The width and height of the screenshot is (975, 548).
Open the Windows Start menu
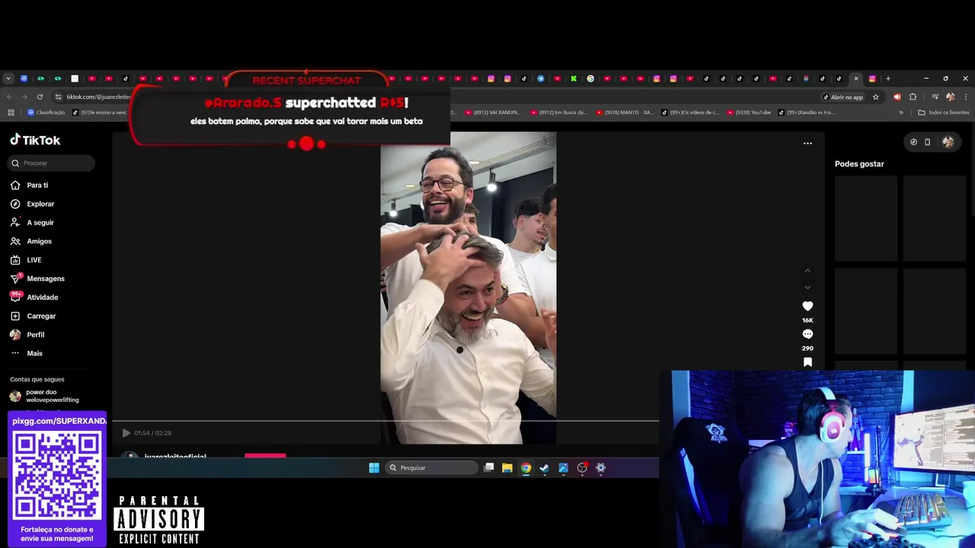[374, 467]
